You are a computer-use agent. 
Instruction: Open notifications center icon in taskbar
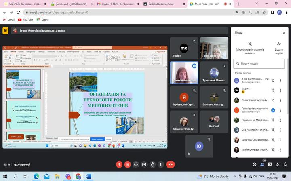tap(284, 176)
